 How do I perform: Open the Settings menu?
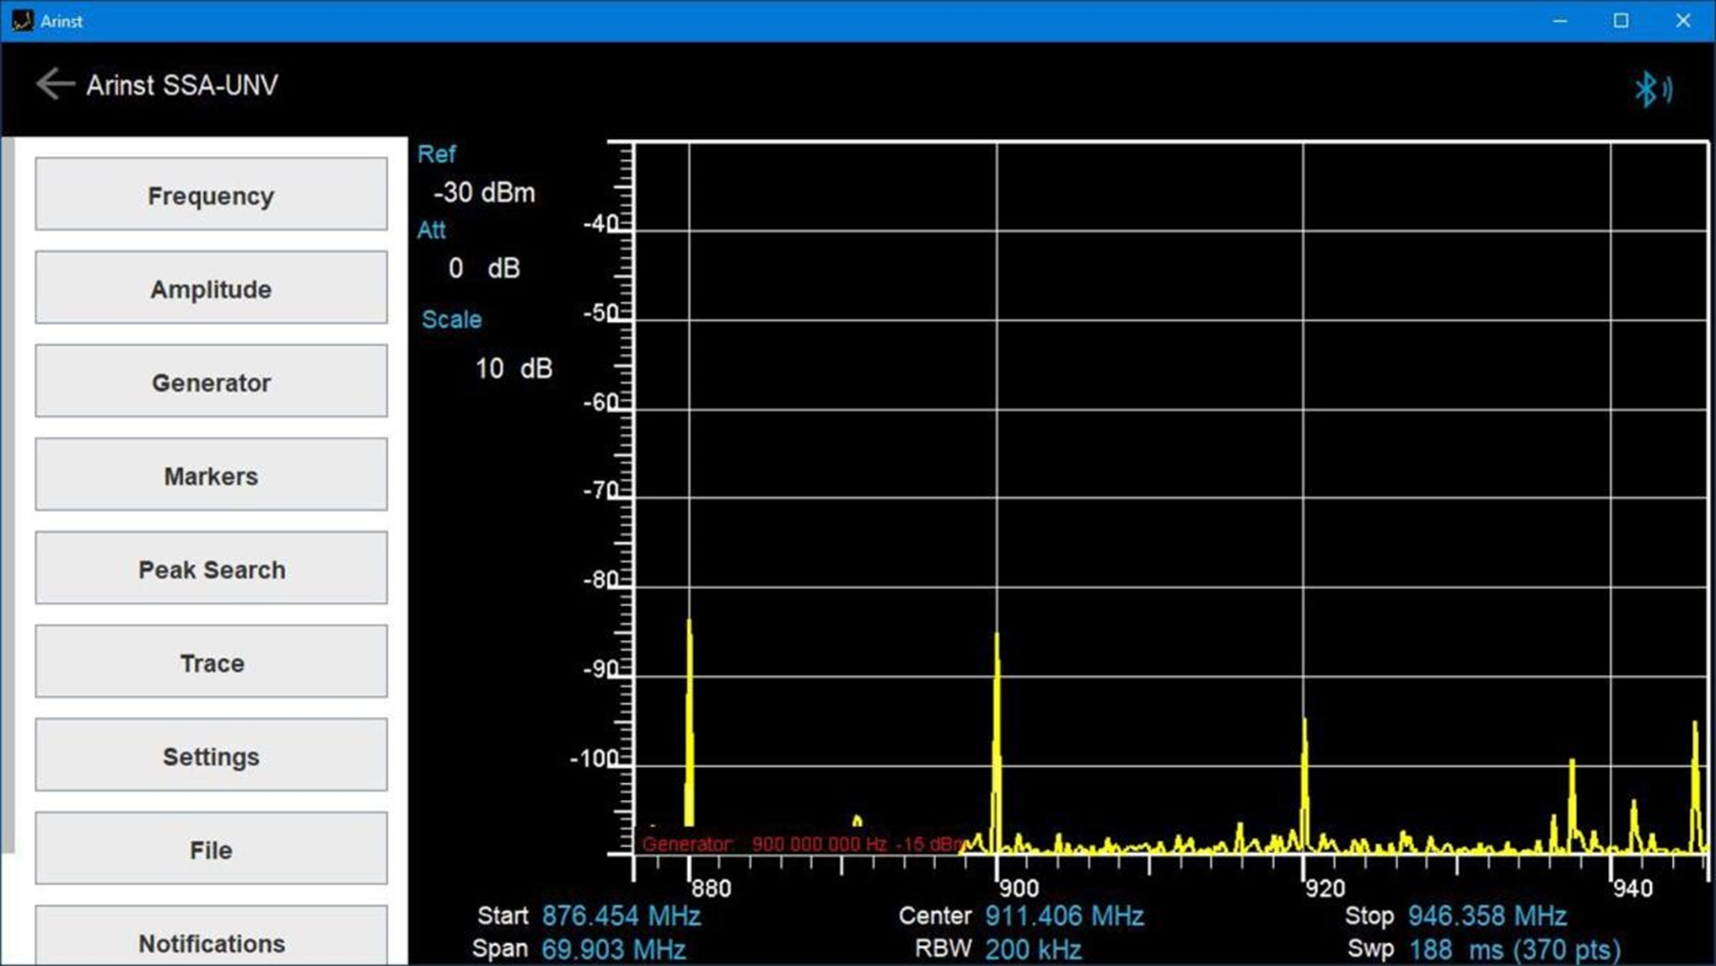click(211, 756)
